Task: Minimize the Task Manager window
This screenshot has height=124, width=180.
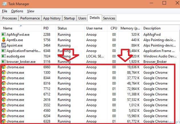Action: pyautogui.click(x=151, y=3)
